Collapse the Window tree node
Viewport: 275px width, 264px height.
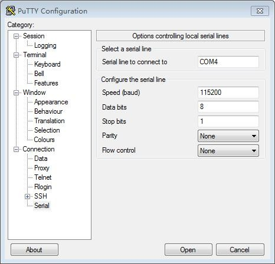(x=16, y=93)
